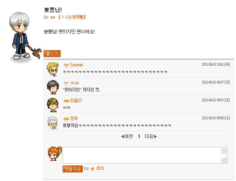The width and height of the screenshot is (236, 181).
Task: Click SeeMe's blonde character avatar
Action: [x=52, y=69]
